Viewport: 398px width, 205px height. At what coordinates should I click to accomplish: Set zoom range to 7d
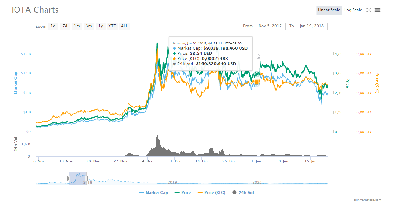[x=65, y=26]
